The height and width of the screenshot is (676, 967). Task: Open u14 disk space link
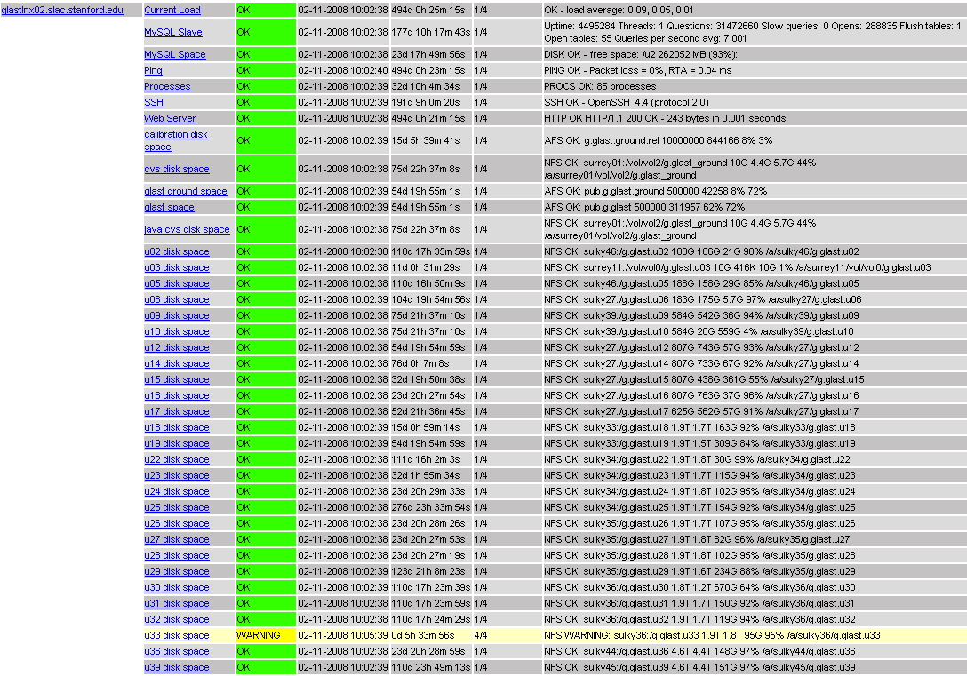[x=177, y=363]
